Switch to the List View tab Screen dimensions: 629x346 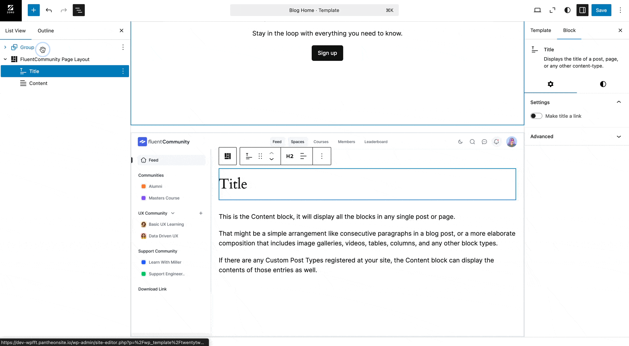15,30
